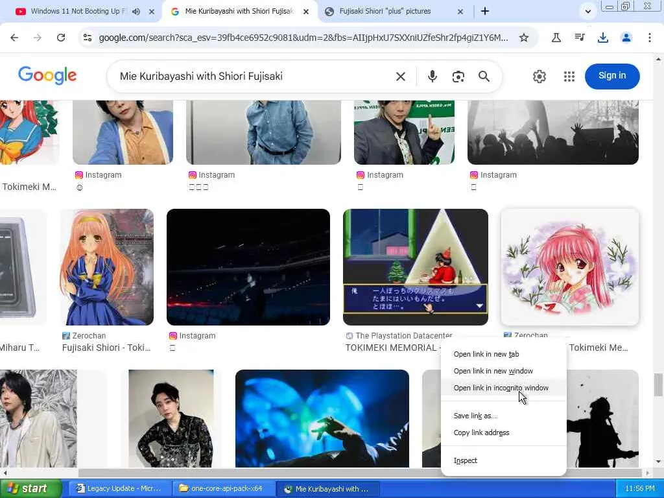Close the Windows 11 Not Booting tab
This screenshot has height=498, width=664.
(152, 12)
